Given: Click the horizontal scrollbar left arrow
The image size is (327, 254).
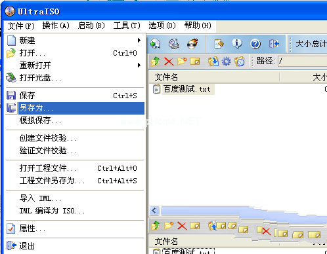Looking at the screenshot, I should (154, 211).
